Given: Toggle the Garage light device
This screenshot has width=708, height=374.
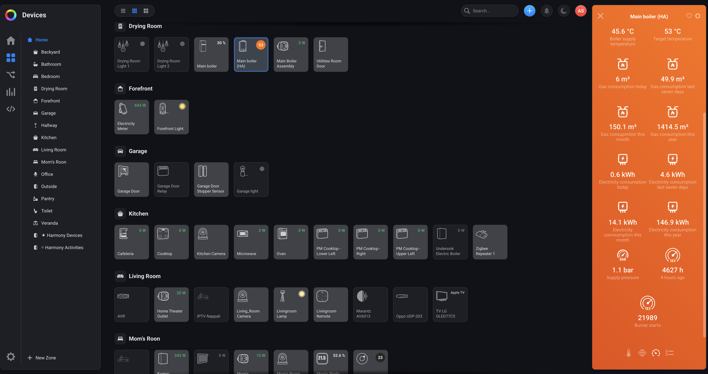Looking at the screenshot, I should pos(262,169).
